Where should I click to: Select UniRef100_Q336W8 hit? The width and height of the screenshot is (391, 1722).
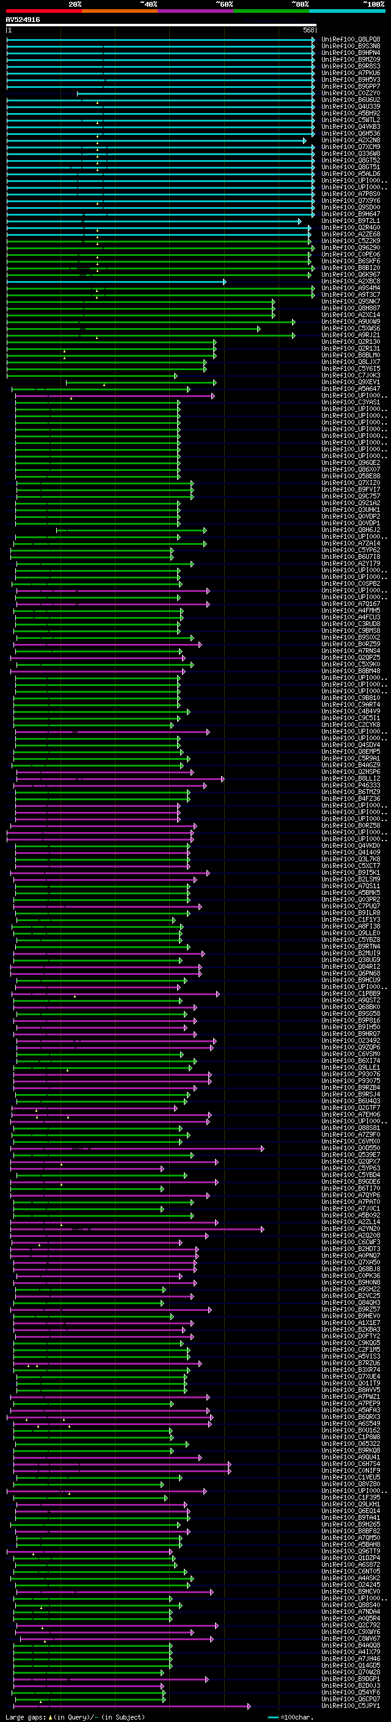click(x=351, y=154)
